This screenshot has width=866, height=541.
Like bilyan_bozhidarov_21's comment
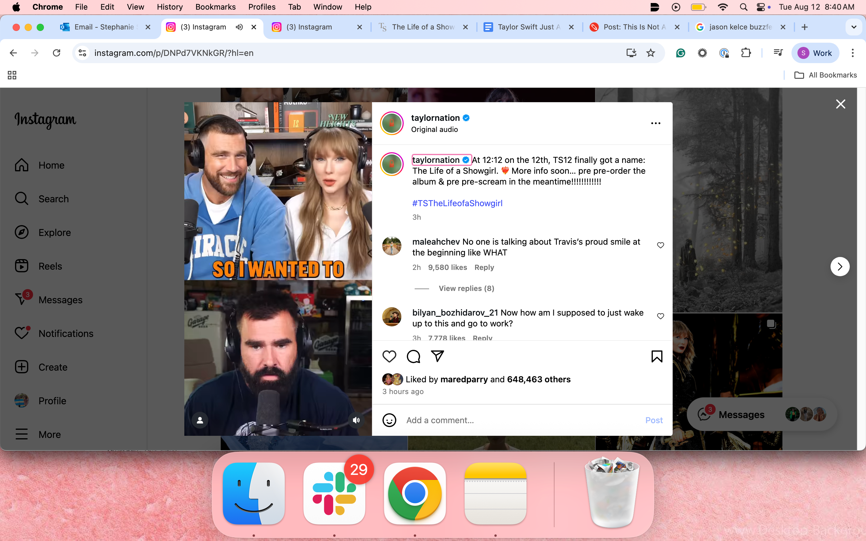coord(661,316)
